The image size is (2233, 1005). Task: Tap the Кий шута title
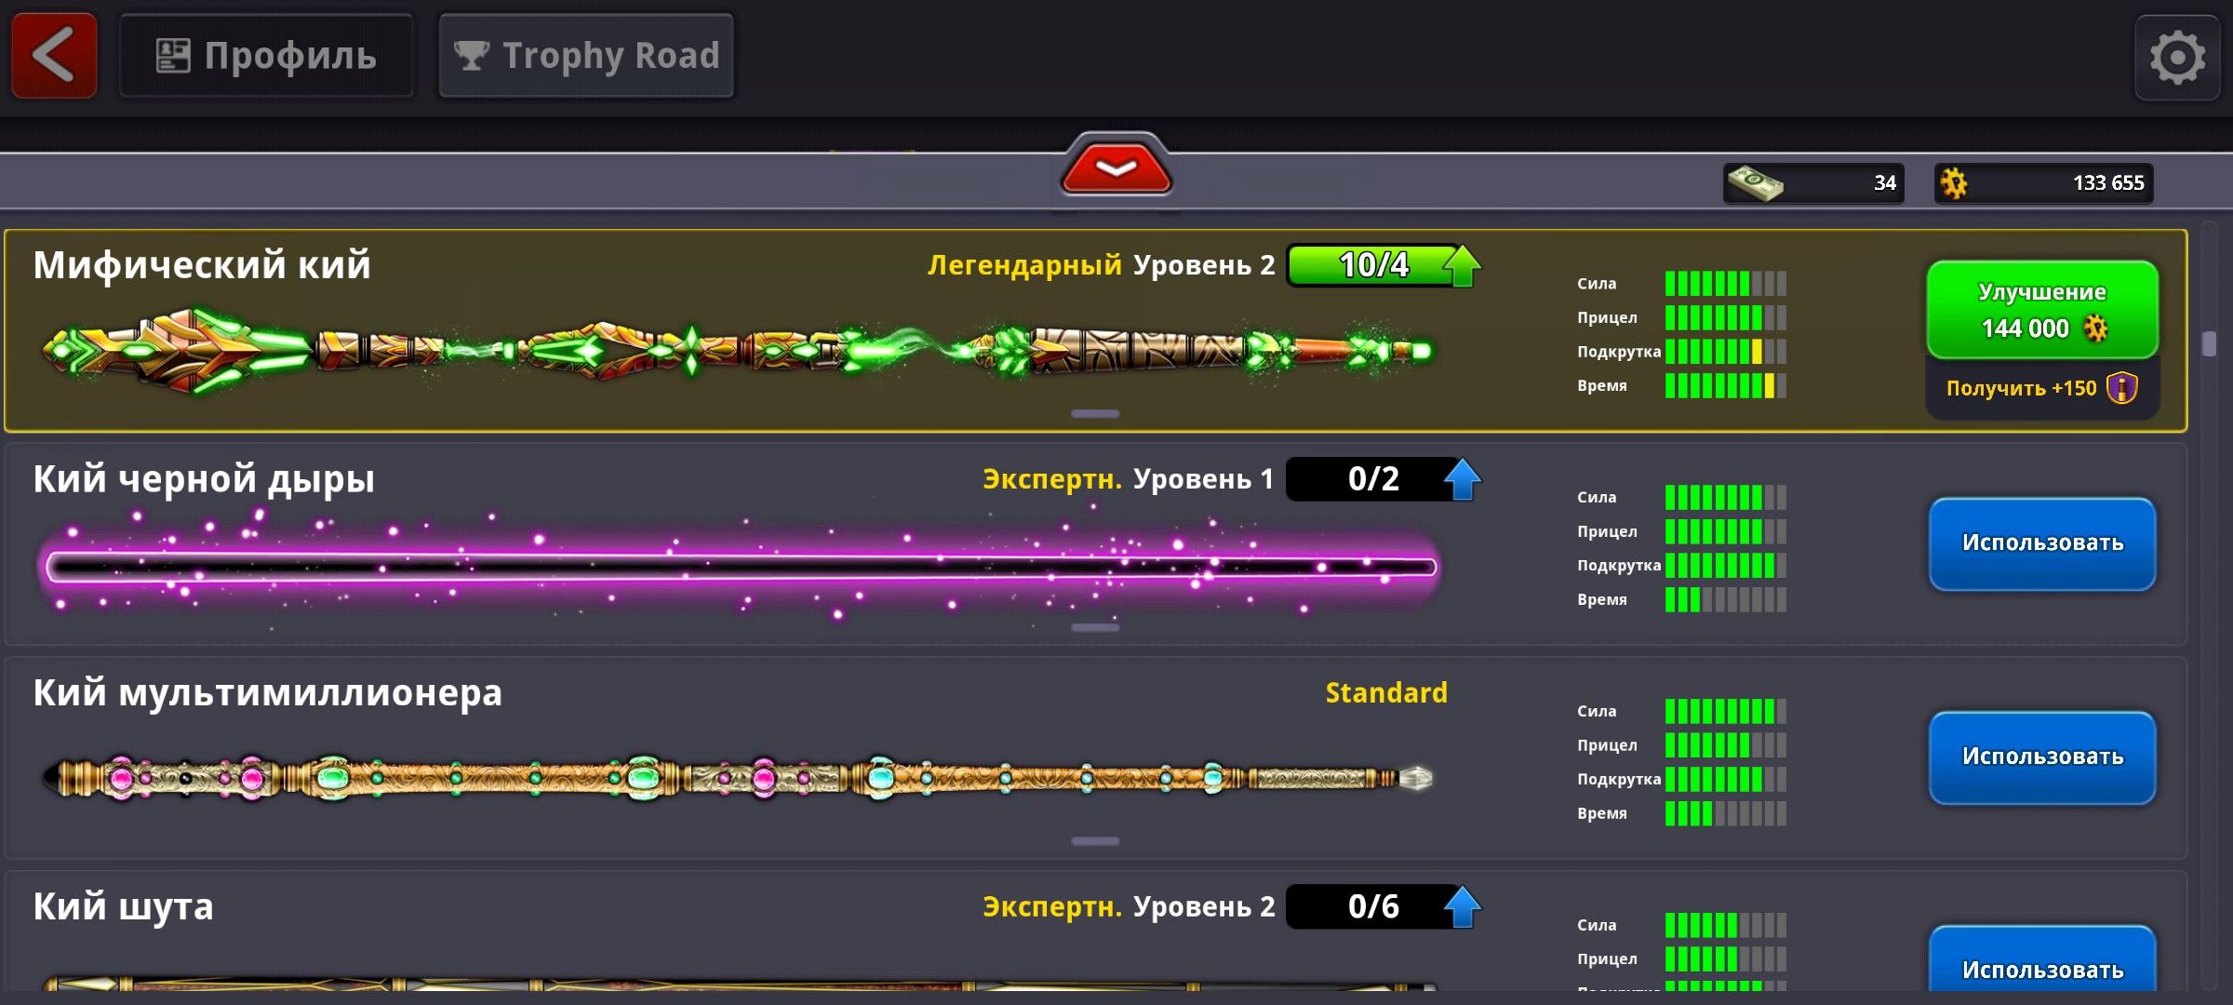pos(124,907)
